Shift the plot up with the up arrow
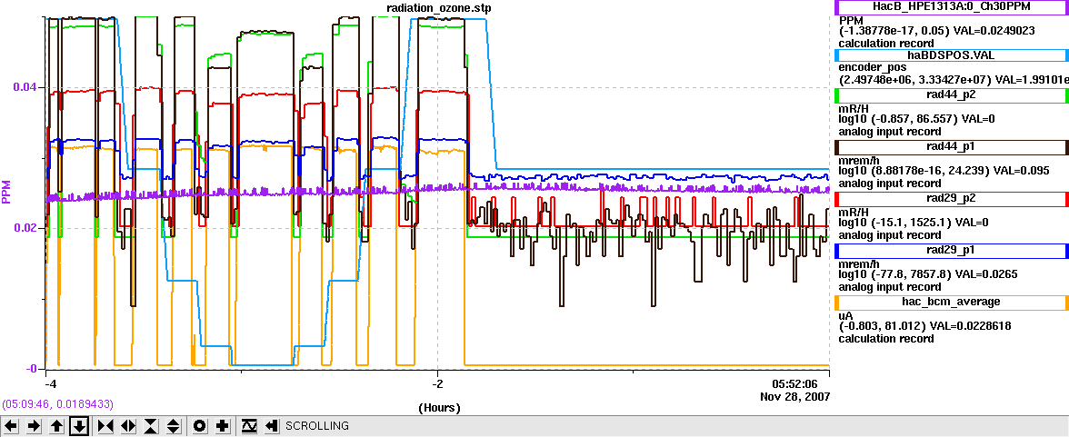The image size is (1069, 437). click(57, 426)
